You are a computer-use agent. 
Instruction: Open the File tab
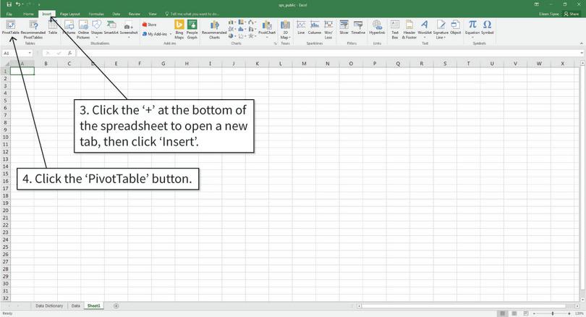click(9, 14)
